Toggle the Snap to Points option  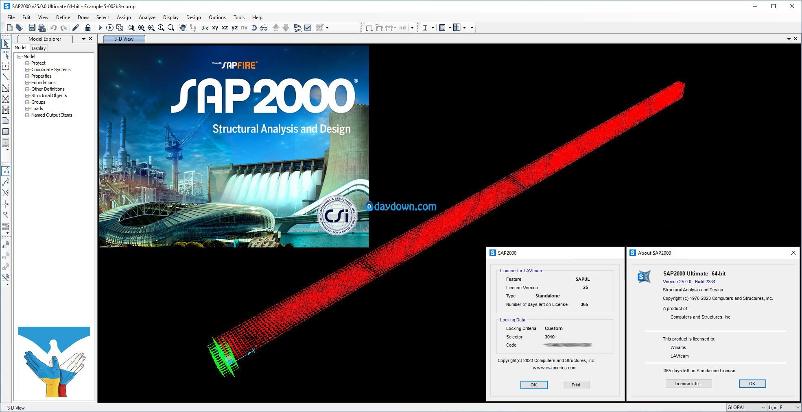click(x=6, y=171)
